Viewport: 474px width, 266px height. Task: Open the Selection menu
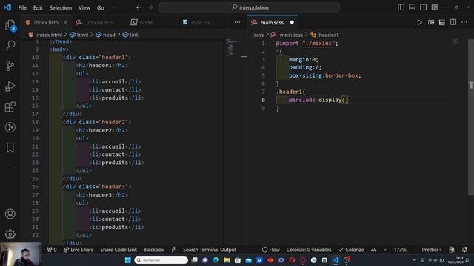61,7
